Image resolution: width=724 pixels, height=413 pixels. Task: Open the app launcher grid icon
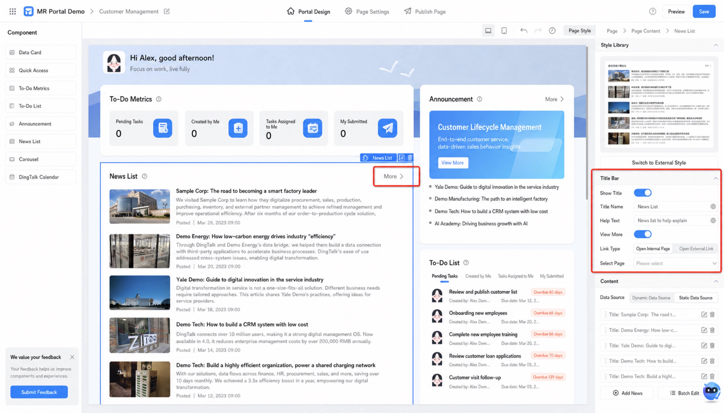[13, 11]
